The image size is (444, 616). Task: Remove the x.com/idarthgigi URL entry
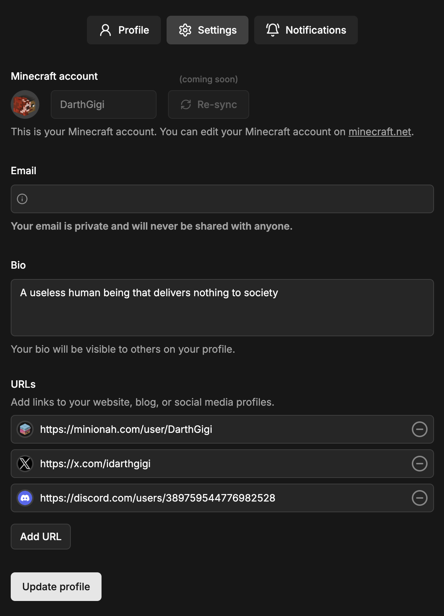(x=420, y=464)
